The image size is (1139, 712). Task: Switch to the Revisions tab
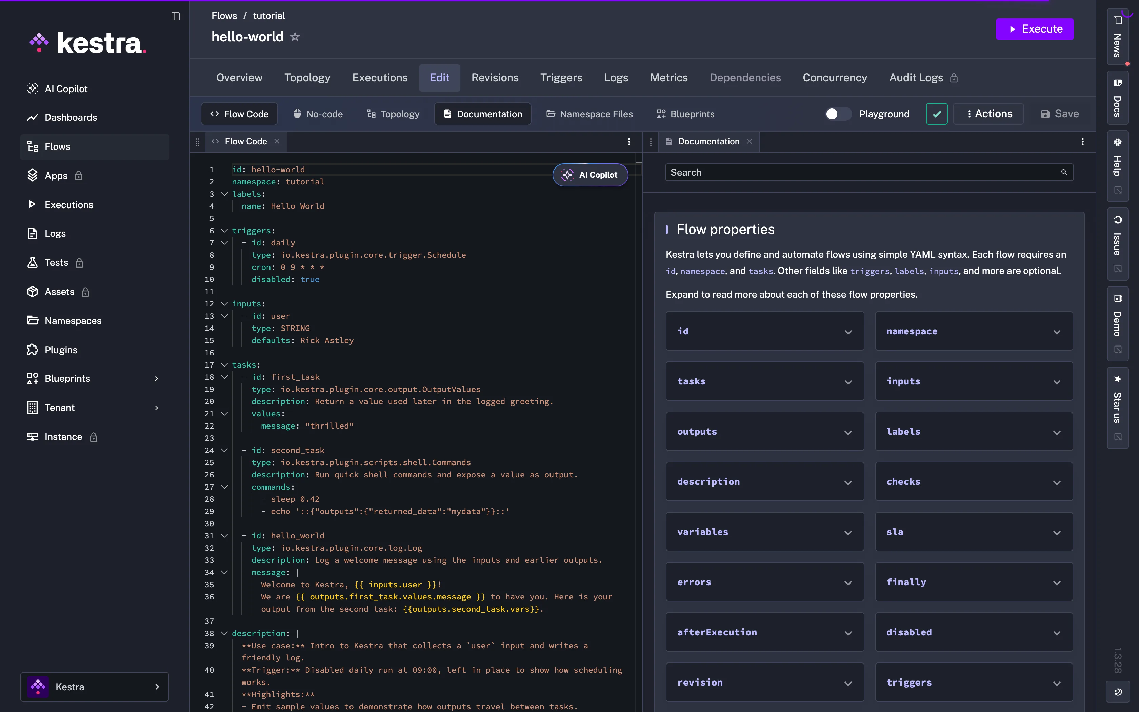[x=495, y=78]
